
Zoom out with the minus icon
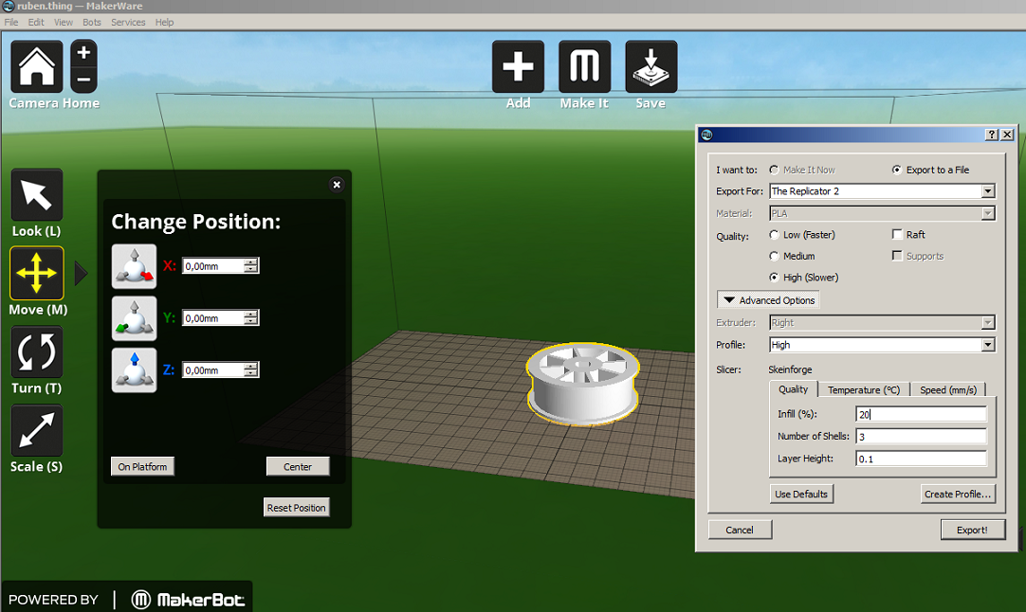83,80
